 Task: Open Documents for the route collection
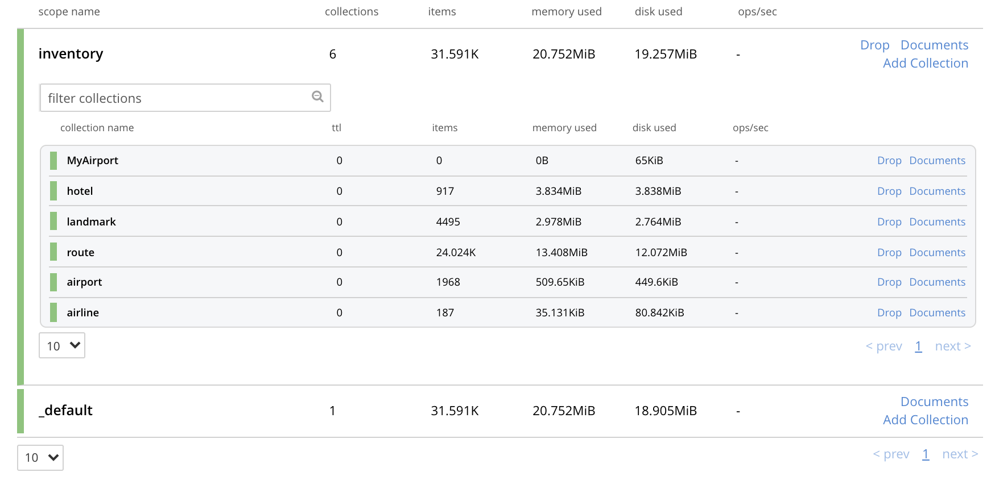[937, 253]
